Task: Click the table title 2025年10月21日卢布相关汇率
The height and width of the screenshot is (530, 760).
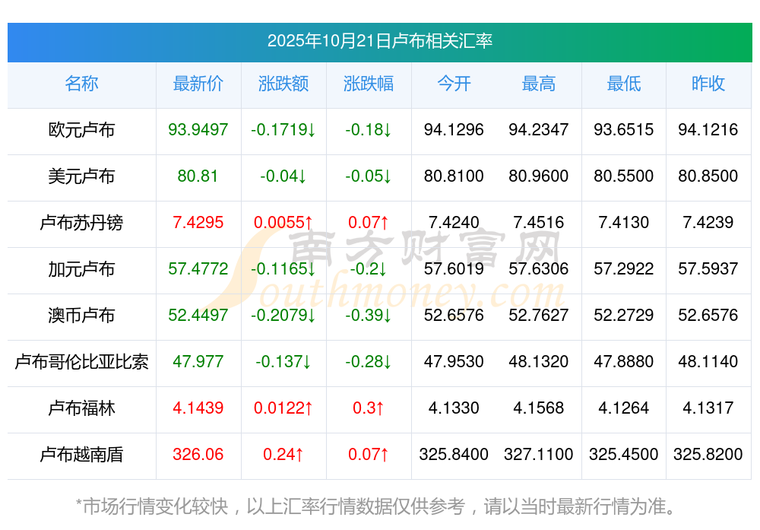Action: tap(379, 41)
